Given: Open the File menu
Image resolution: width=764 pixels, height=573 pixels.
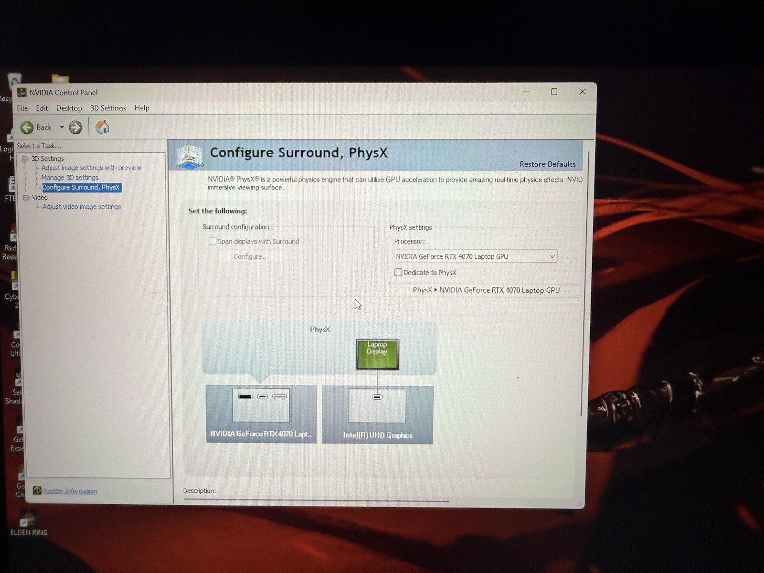Looking at the screenshot, I should [x=22, y=108].
